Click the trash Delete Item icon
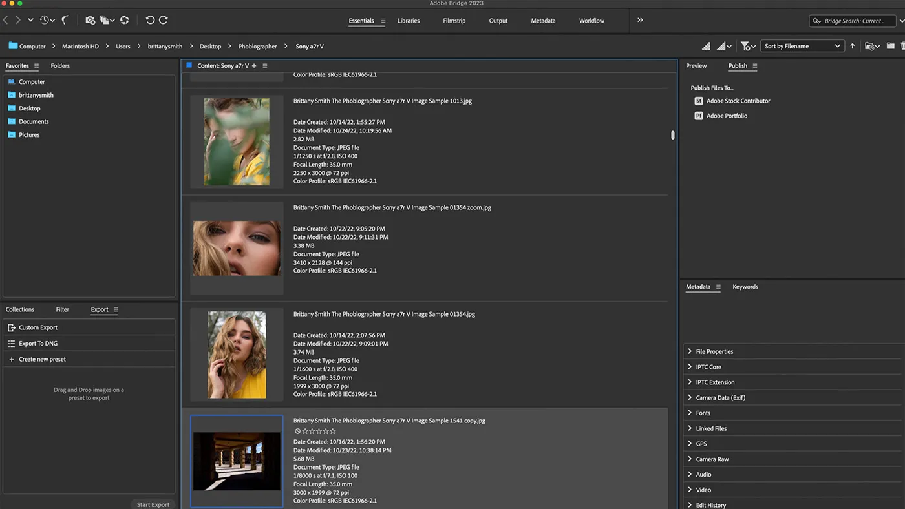This screenshot has width=905, height=509. tap(903, 46)
